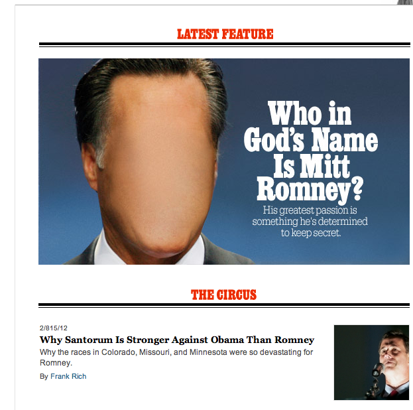Click the greatest passion subheadline text
The height and width of the screenshot is (410, 413).
coord(310,222)
